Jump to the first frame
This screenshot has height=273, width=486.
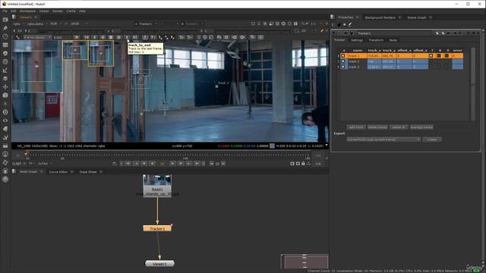point(128,164)
